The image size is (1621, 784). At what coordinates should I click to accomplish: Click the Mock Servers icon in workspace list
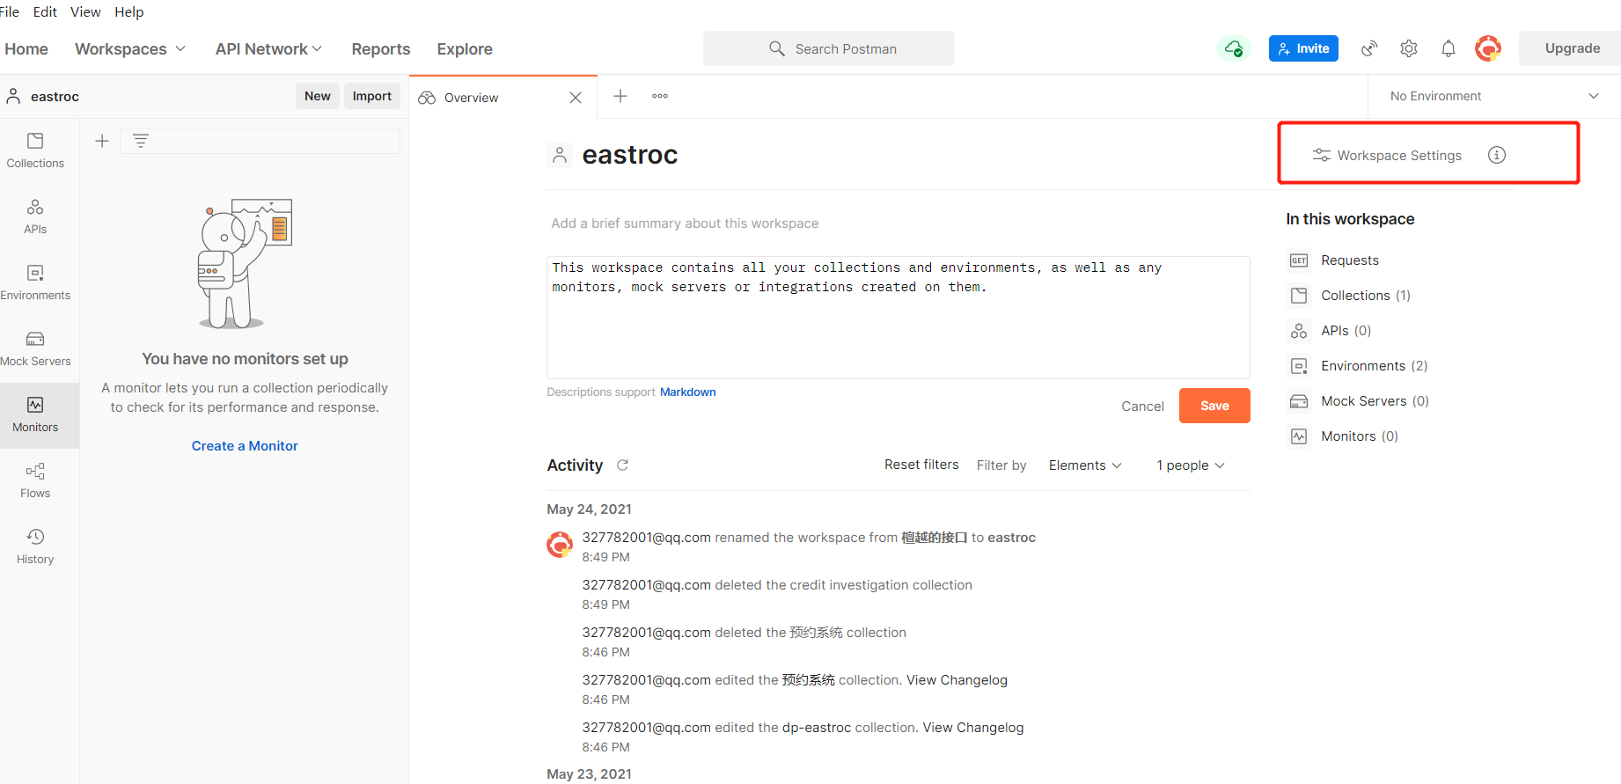pyautogui.click(x=1299, y=401)
